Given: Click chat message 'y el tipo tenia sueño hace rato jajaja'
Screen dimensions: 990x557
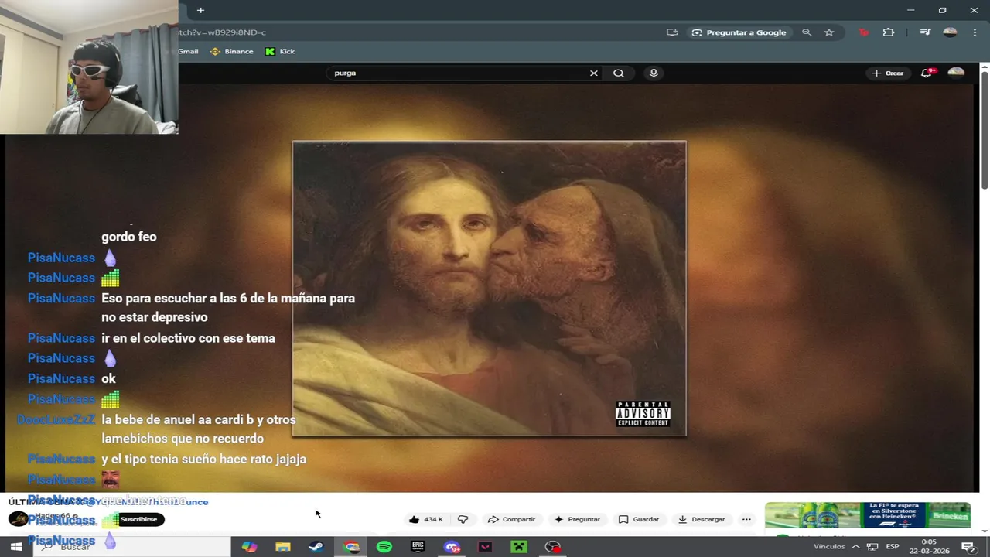Looking at the screenshot, I should 203,459.
